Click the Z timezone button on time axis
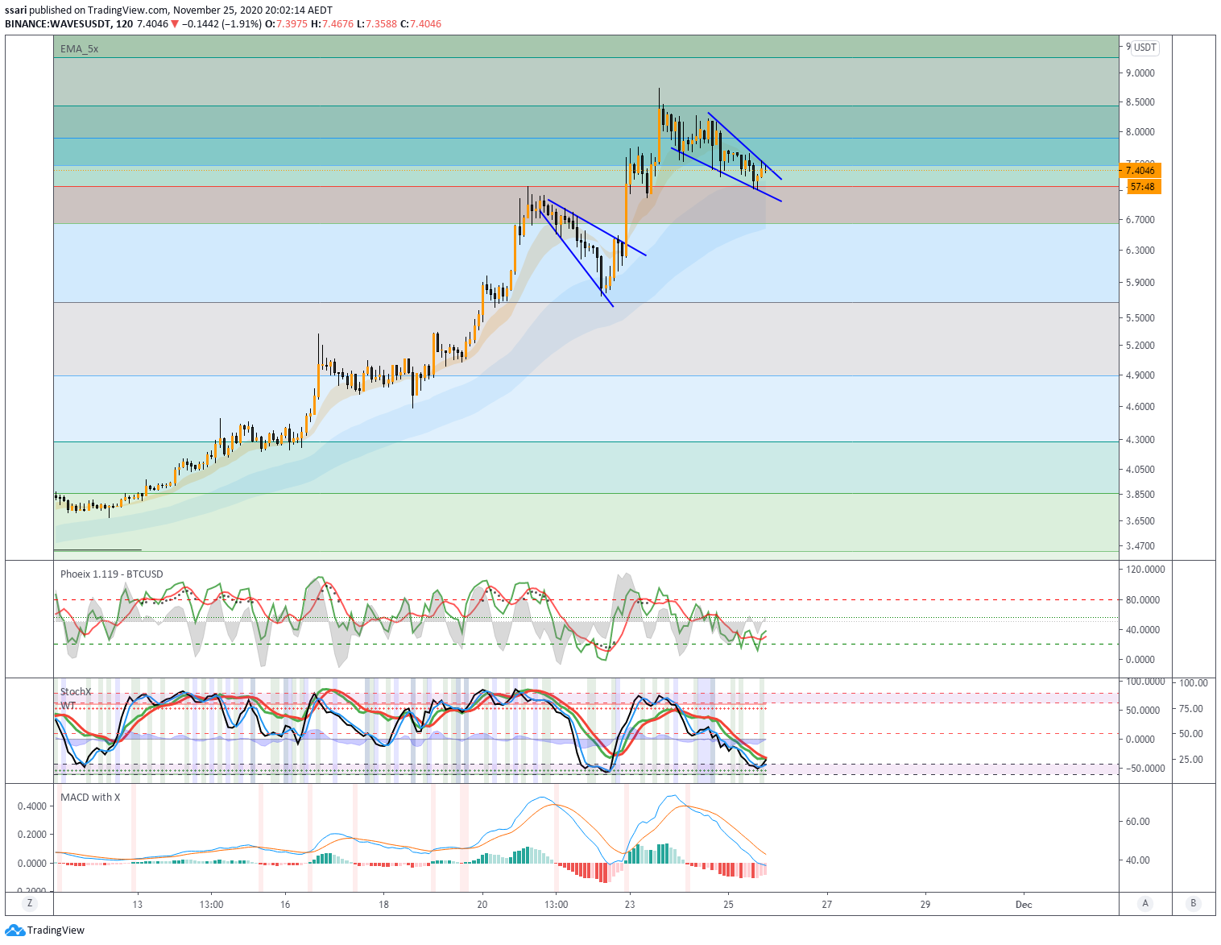The height and width of the screenshot is (945, 1221). coord(30,903)
